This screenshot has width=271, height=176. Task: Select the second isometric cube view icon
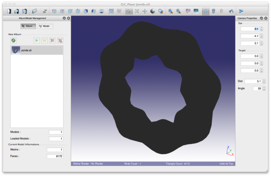tap(62, 11)
